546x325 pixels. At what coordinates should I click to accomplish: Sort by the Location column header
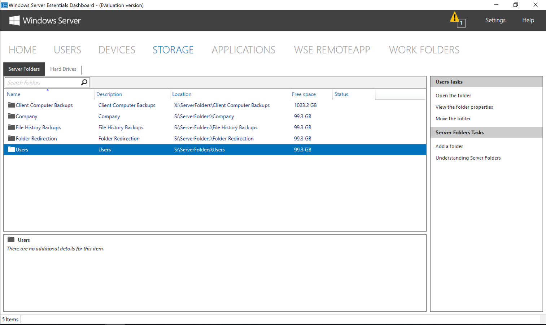tap(230, 94)
